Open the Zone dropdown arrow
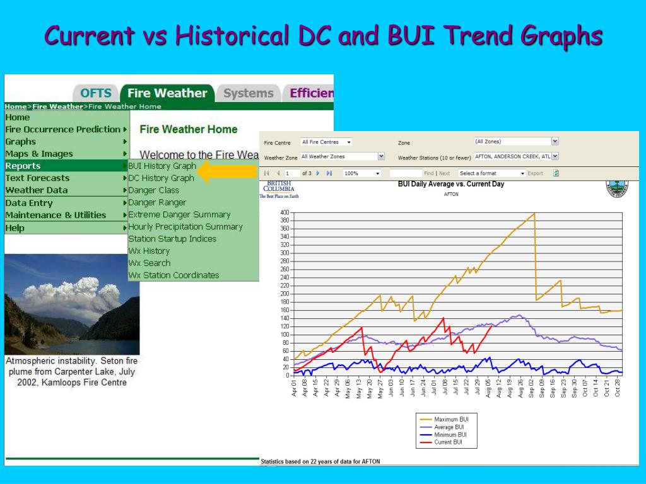Image resolution: width=646 pixels, height=484 pixels. pos(555,142)
